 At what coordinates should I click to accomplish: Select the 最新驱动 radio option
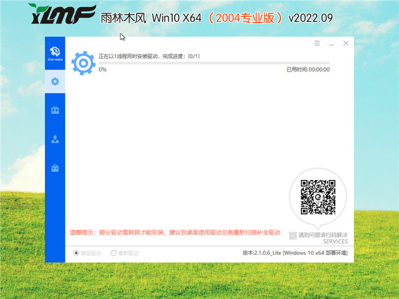[125, 253]
